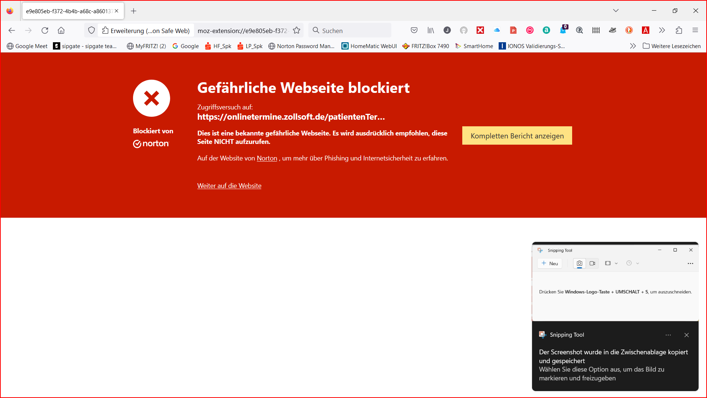
Task: Click Kompletten Bericht anzeigen button
Action: pyautogui.click(x=517, y=135)
